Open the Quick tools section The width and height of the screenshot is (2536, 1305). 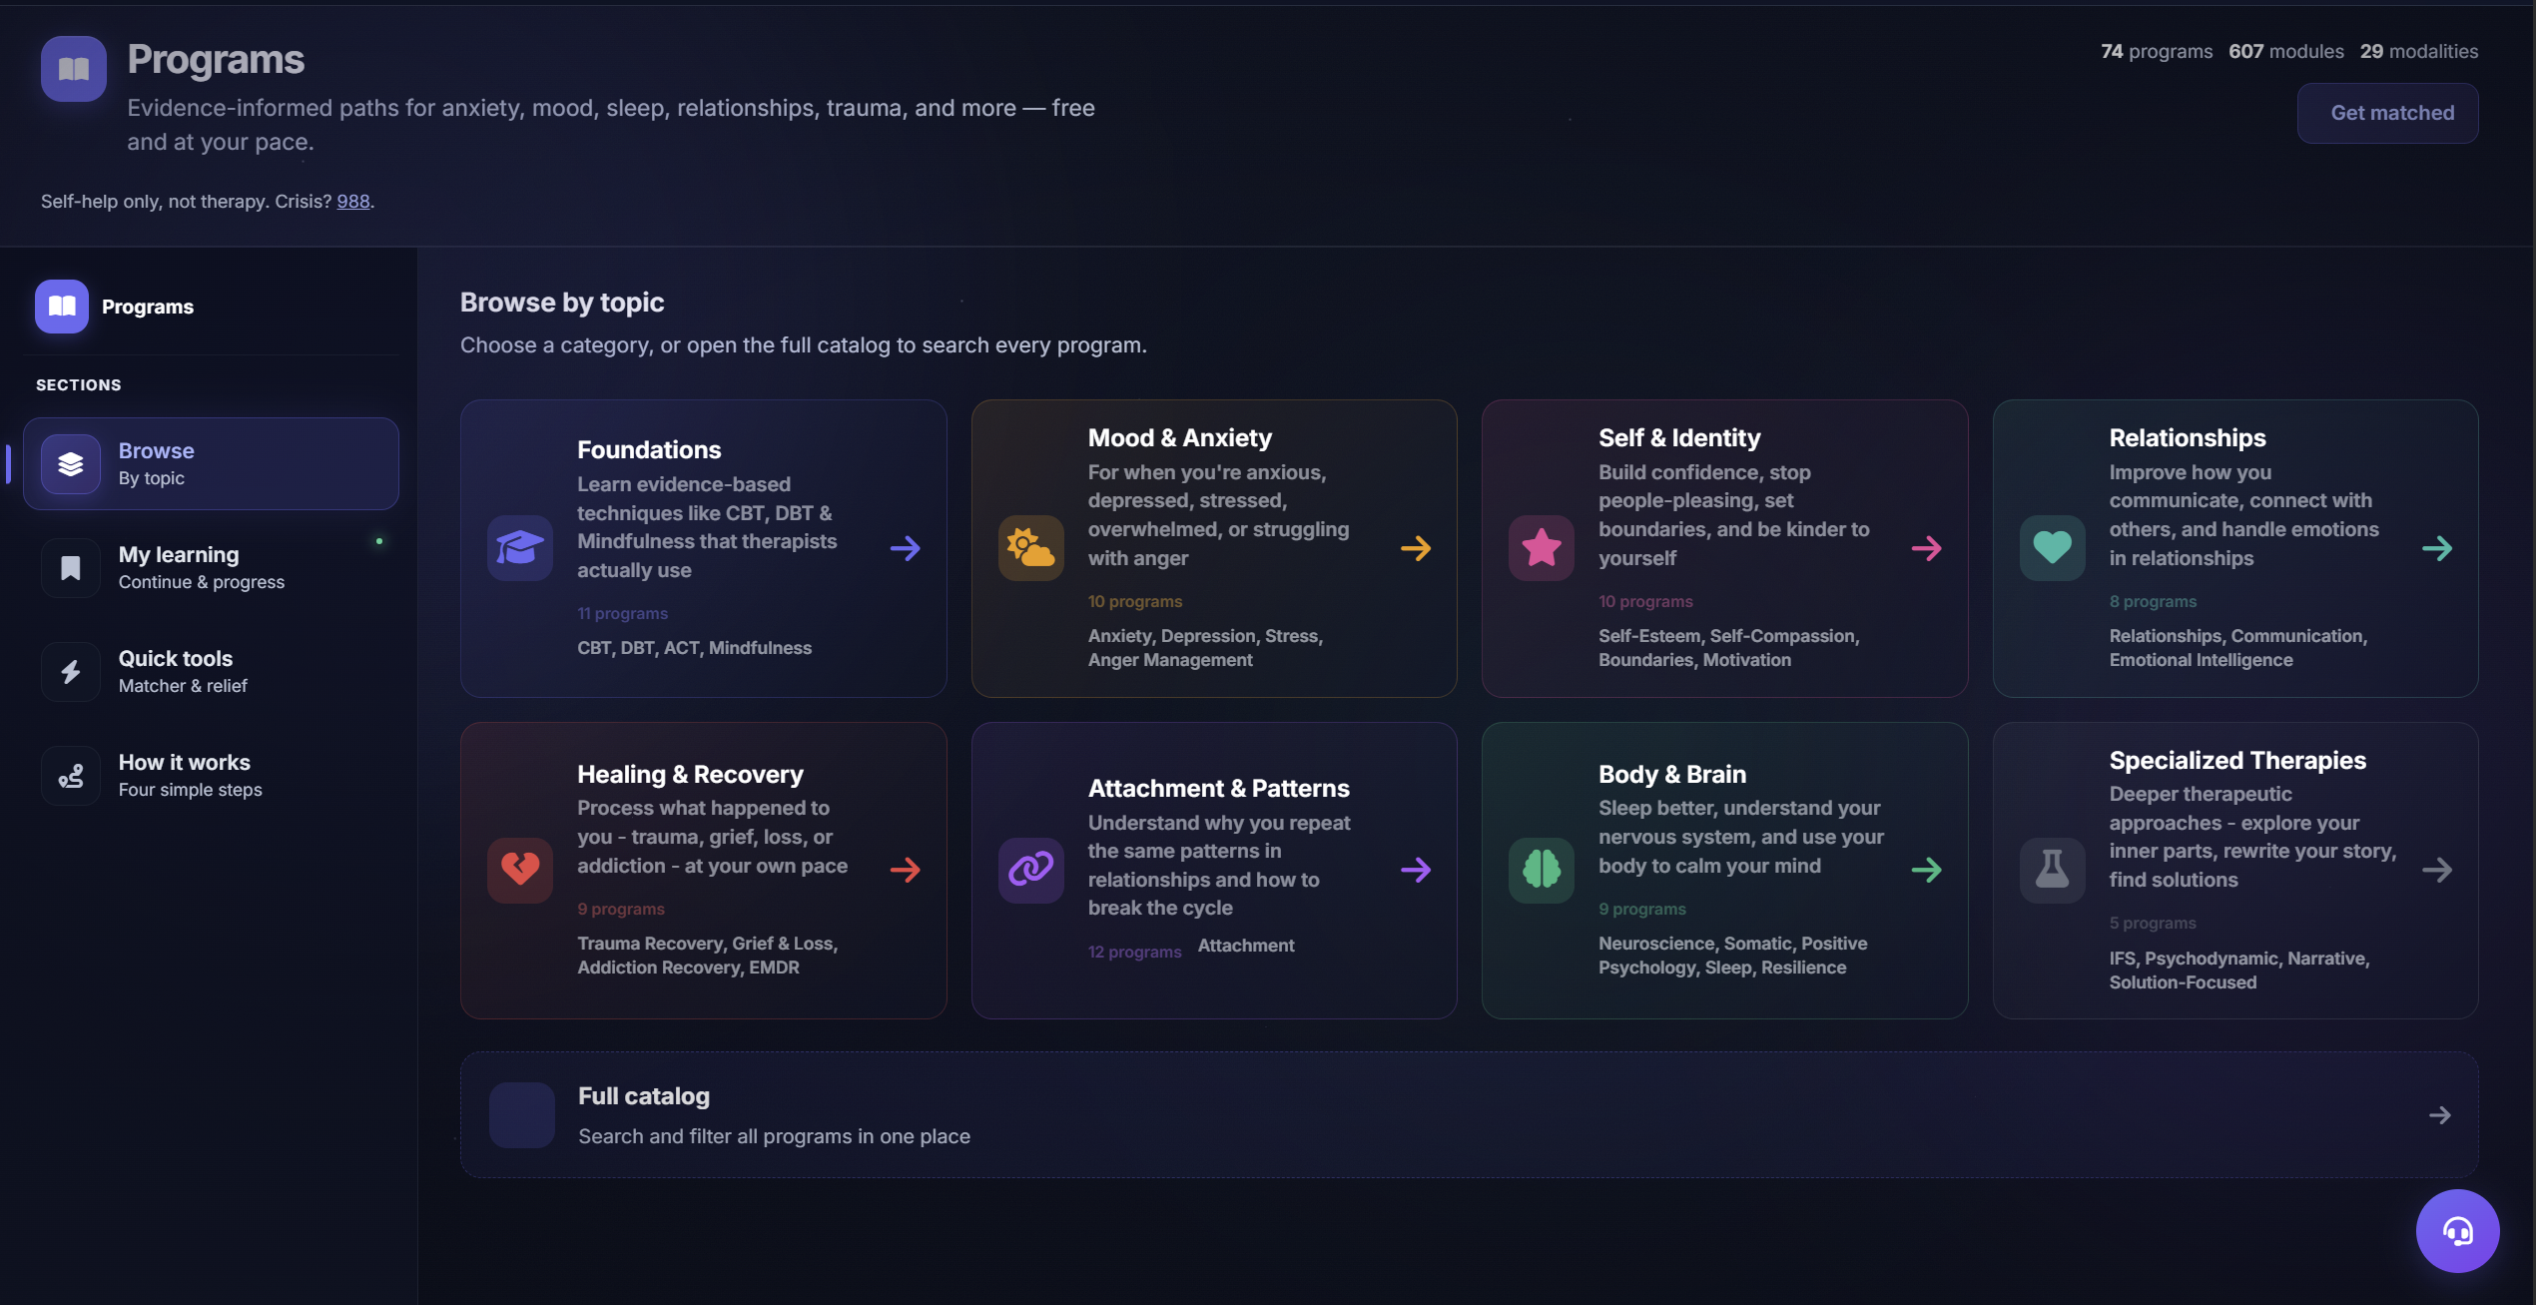pos(211,672)
